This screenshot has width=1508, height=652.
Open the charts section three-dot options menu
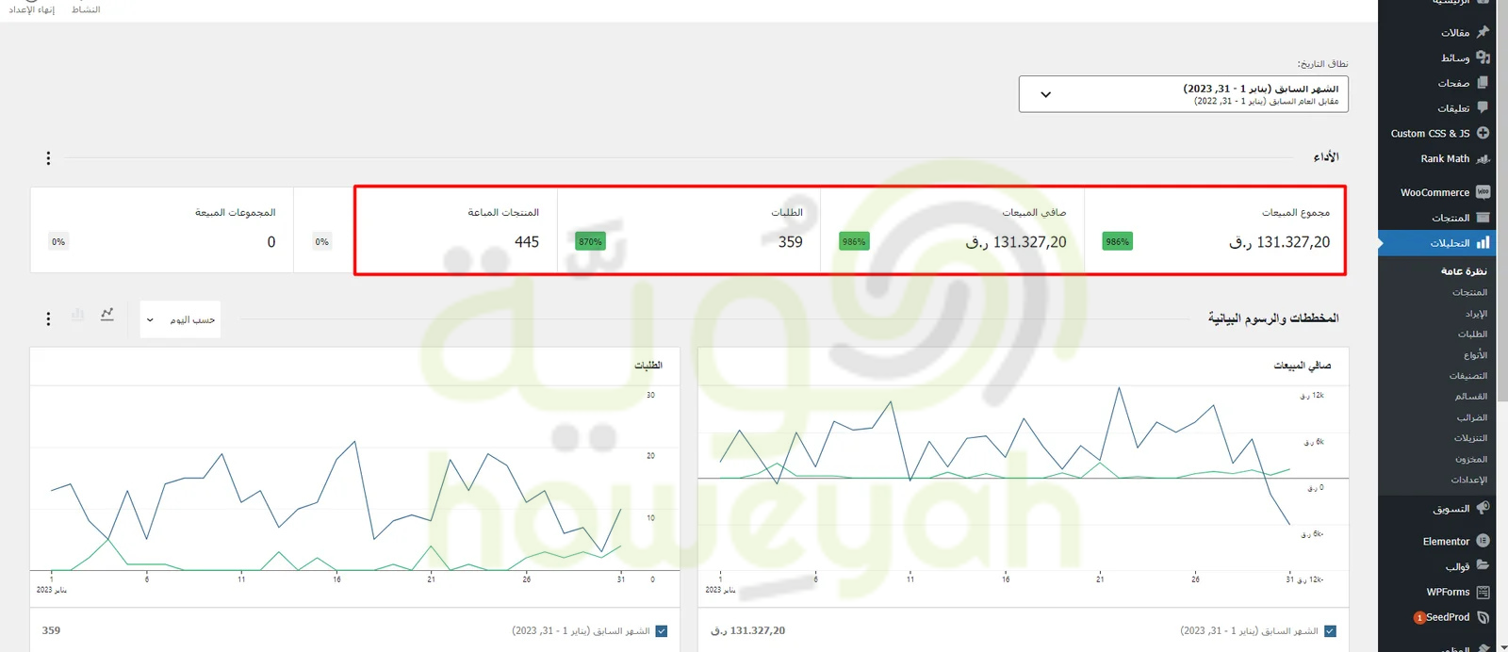[x=48, y=319]
